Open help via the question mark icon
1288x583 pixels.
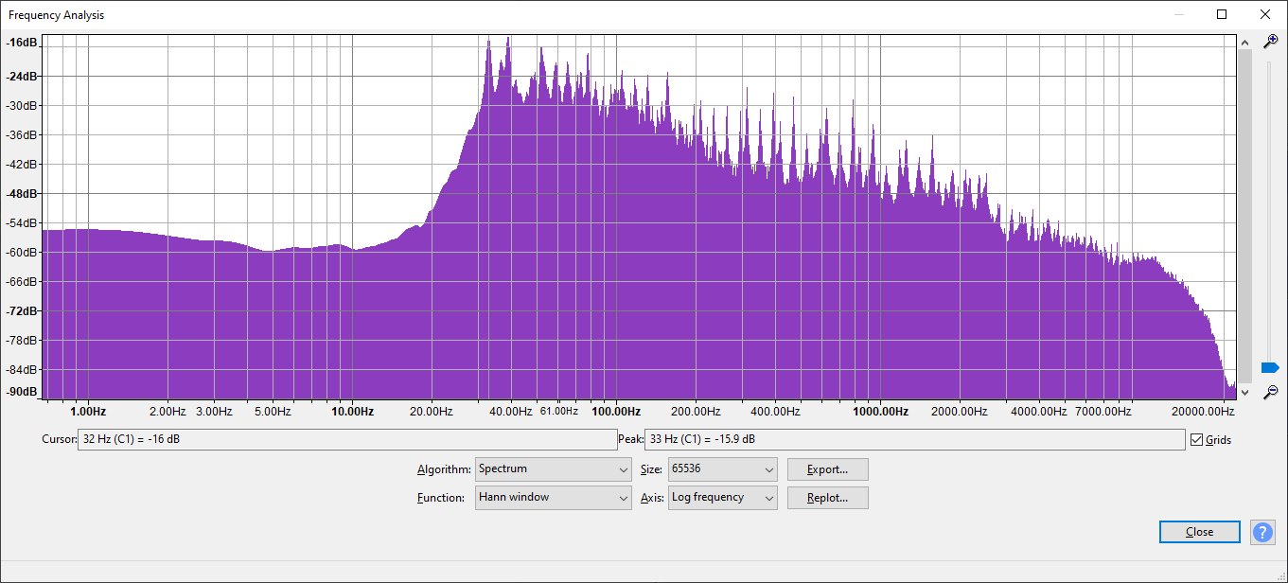click(x=1262, y=532)
